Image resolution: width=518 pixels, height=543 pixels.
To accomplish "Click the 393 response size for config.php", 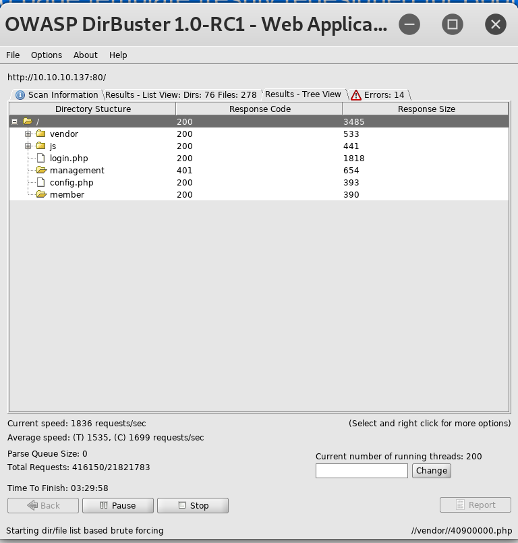I will tap(351, 183).
